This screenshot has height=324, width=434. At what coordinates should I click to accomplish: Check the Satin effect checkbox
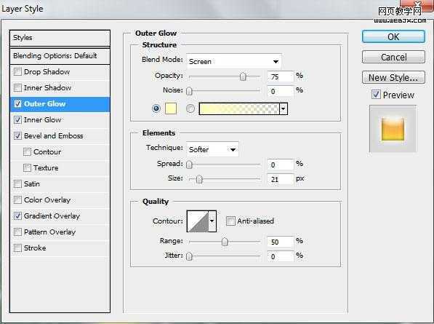pyautogui.click(x=17, y=183)
